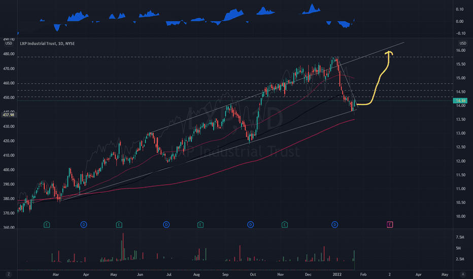This screenshot has height=279, width=473.
Task: Click the 2.5M volume axis label
Action: tap(460, 259)
